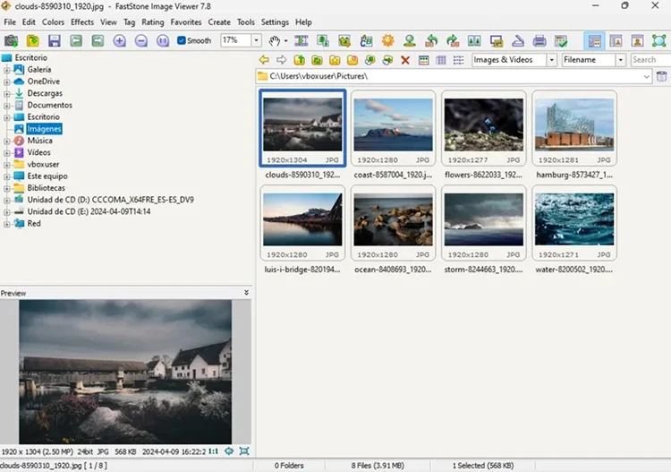The height and width of the screenshot is (472, 671).
Task: Switch to details view style
Action: click(x=441, y=60)
